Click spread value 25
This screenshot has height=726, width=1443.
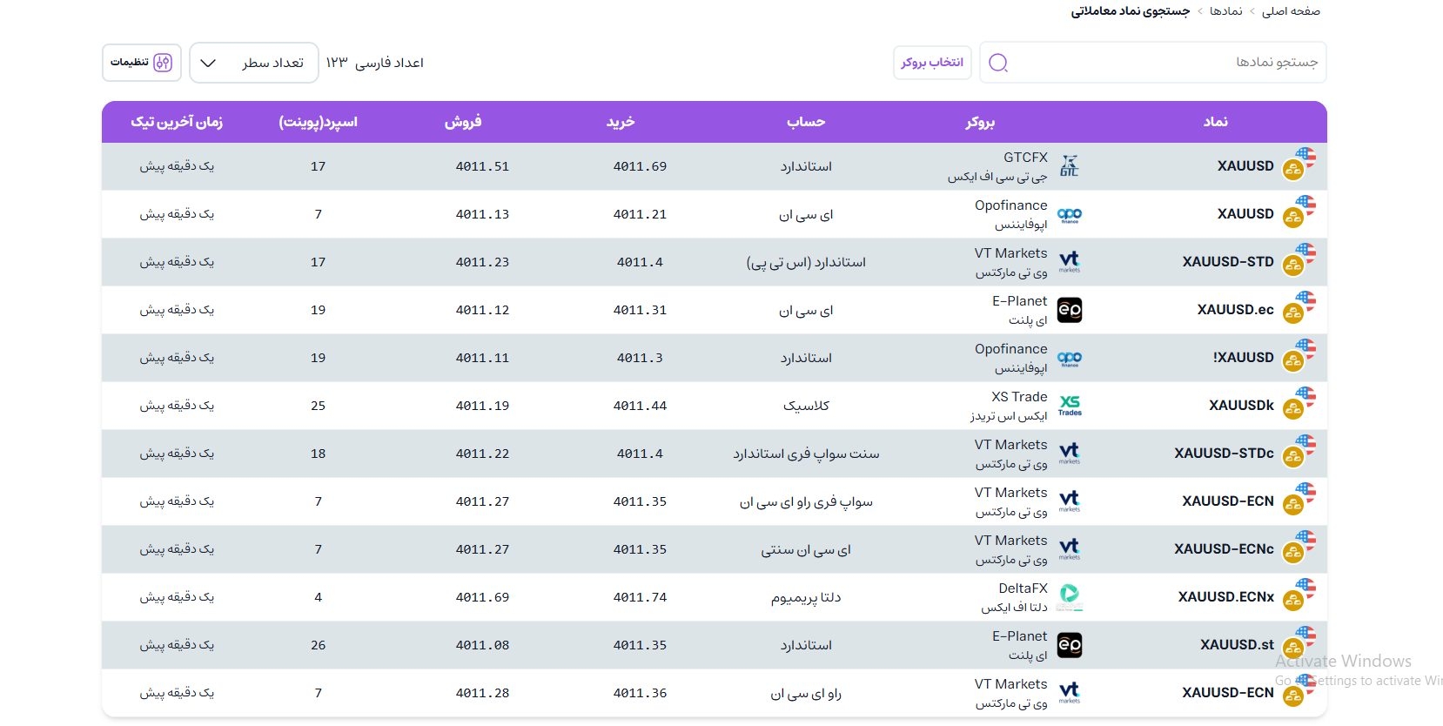coord(318,406)
